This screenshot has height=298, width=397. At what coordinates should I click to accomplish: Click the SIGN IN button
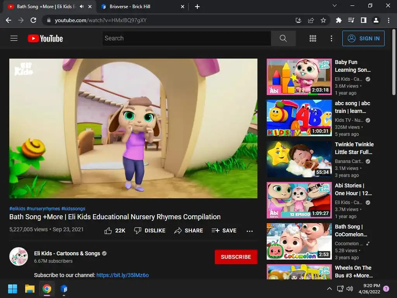(363, 38)
